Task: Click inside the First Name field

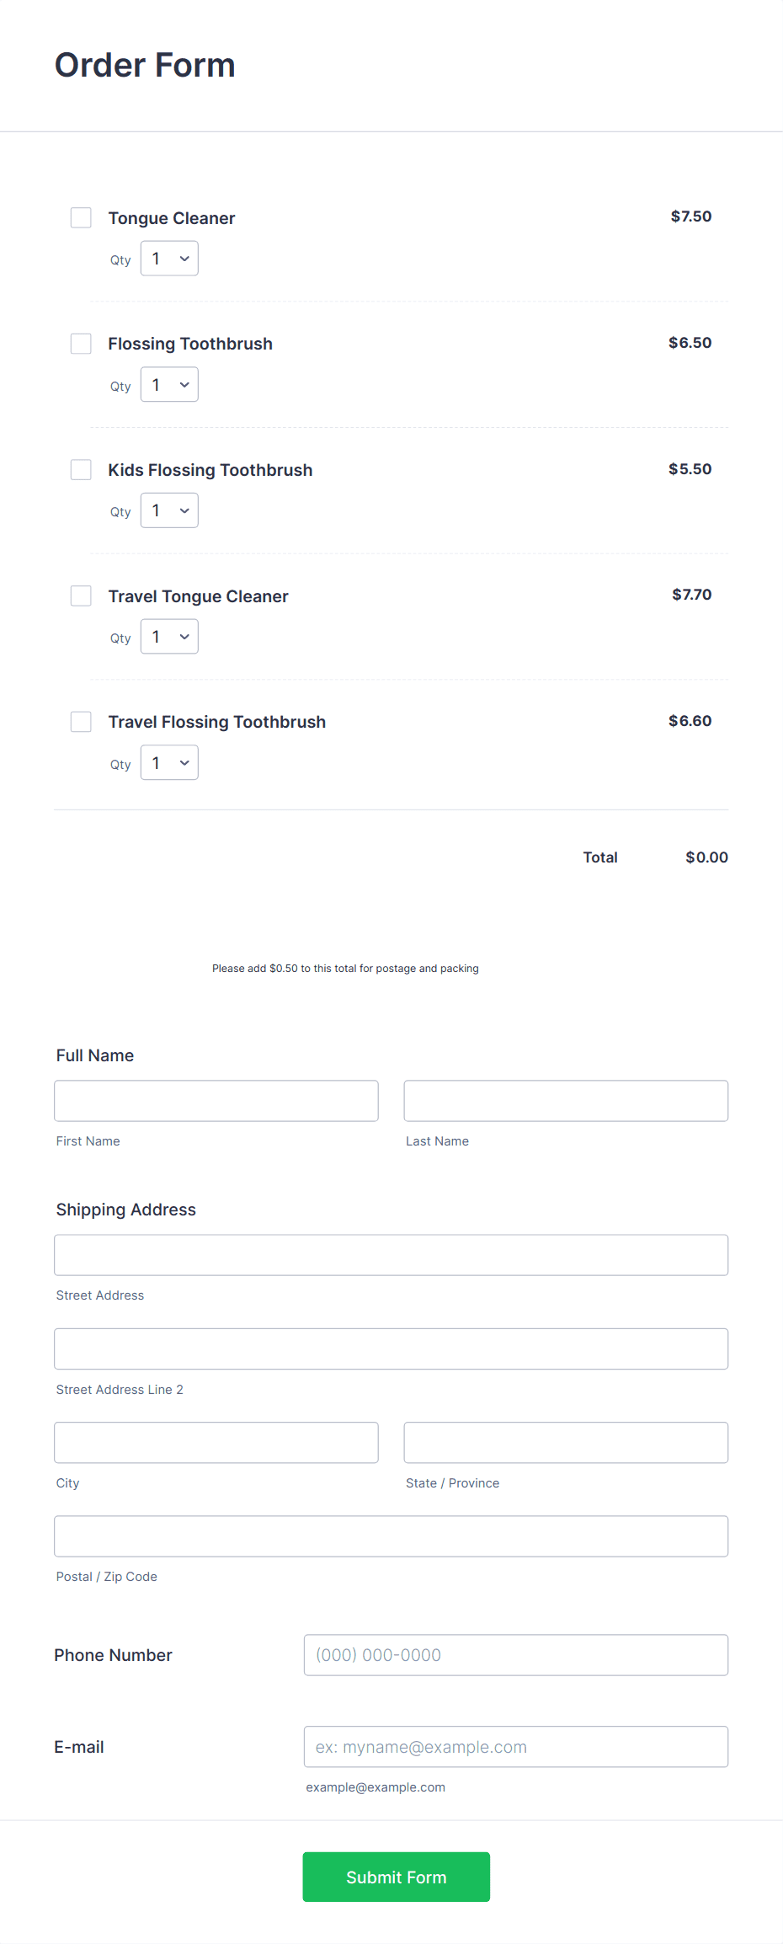Action: coord(216,1101)
